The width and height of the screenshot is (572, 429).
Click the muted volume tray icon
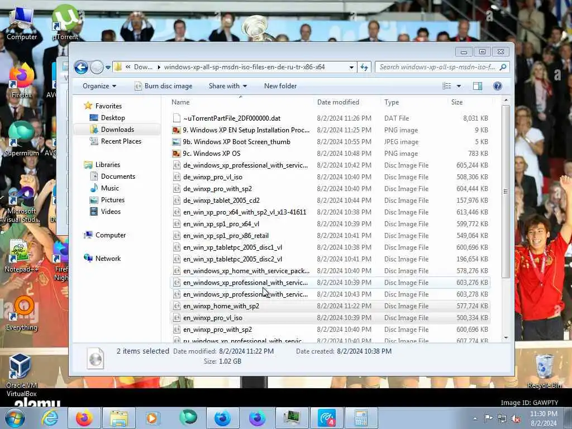pos(516,419)
